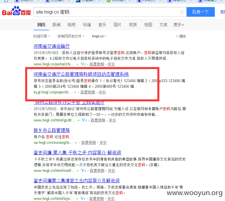Open 百度快照 for portal/zfx result

coord(97,64)
